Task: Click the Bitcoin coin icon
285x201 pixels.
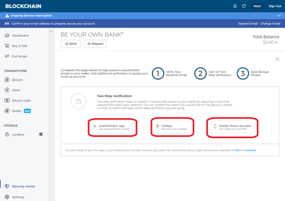Action: point(7,80)
